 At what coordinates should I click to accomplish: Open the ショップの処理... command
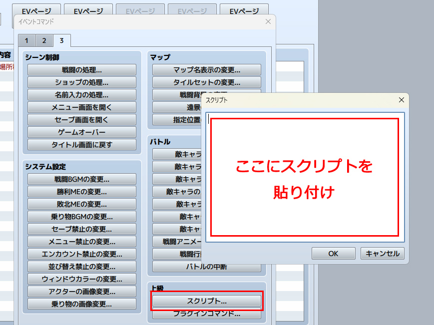click(82, 82)
